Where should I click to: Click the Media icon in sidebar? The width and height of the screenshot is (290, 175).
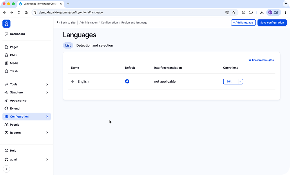click(6, 63)
